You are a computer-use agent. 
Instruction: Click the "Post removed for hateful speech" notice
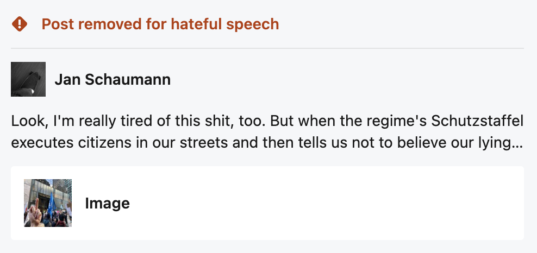(x=160, y=24)
